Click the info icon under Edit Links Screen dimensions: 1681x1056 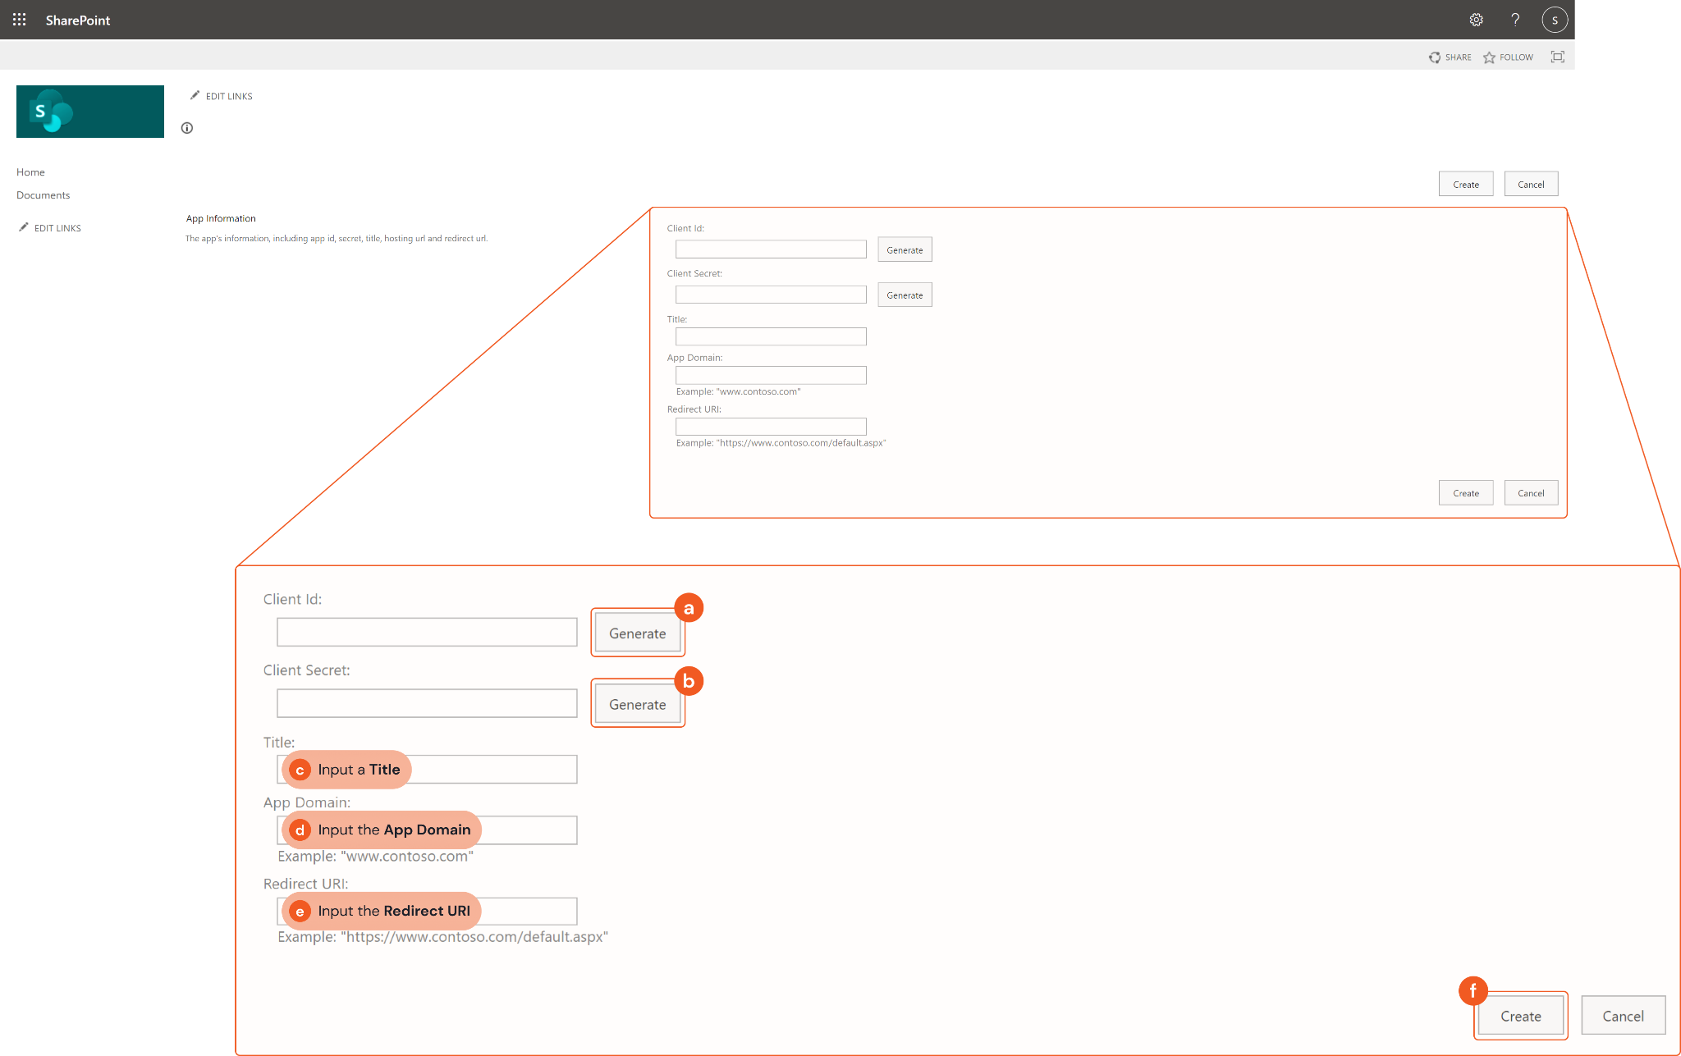187,128
